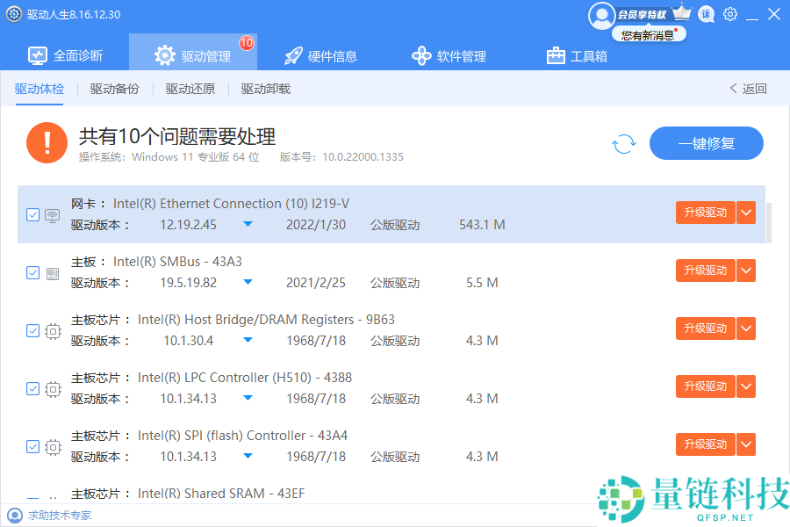Viewport: 790px width, 527px height.
Task: Open upgrade options arrow for SPI Controller row
Action: pyautogui.click(x=746, y=444)
